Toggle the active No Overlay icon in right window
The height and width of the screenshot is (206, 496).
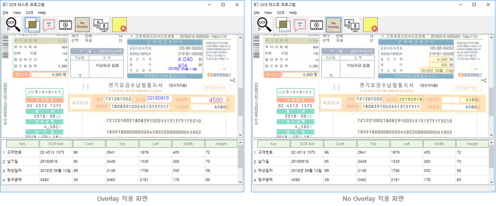pyautogui.click(x=333, y=24)
